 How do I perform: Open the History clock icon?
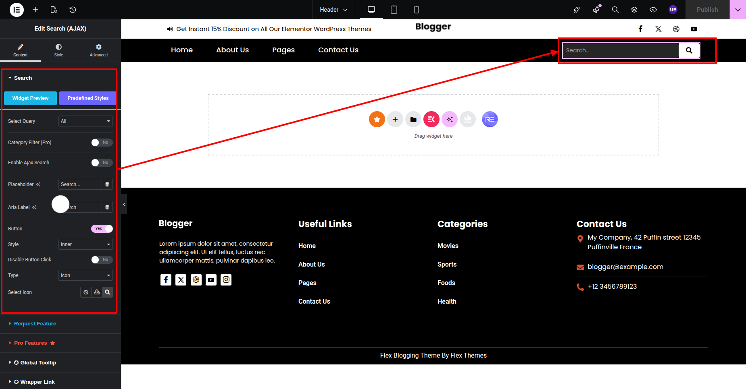[x=73, y=10]
